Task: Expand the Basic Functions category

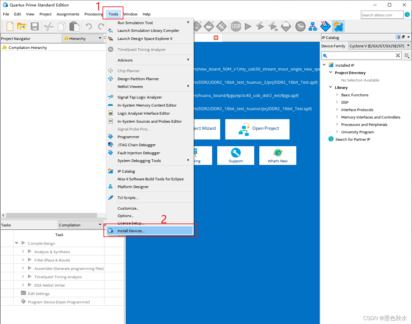Action: (337, 95)
